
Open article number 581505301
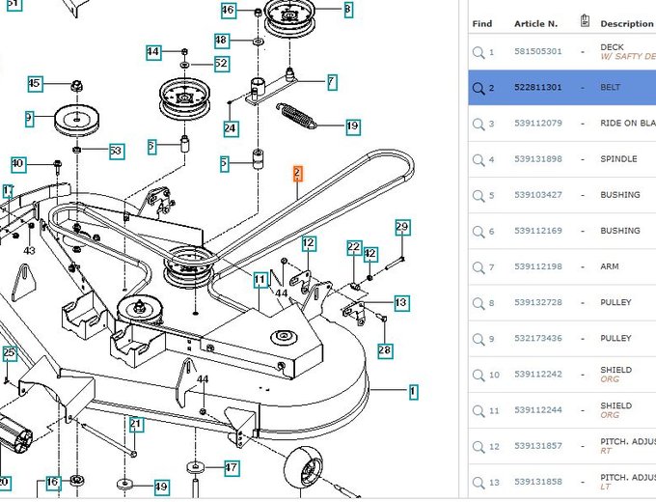538,51
